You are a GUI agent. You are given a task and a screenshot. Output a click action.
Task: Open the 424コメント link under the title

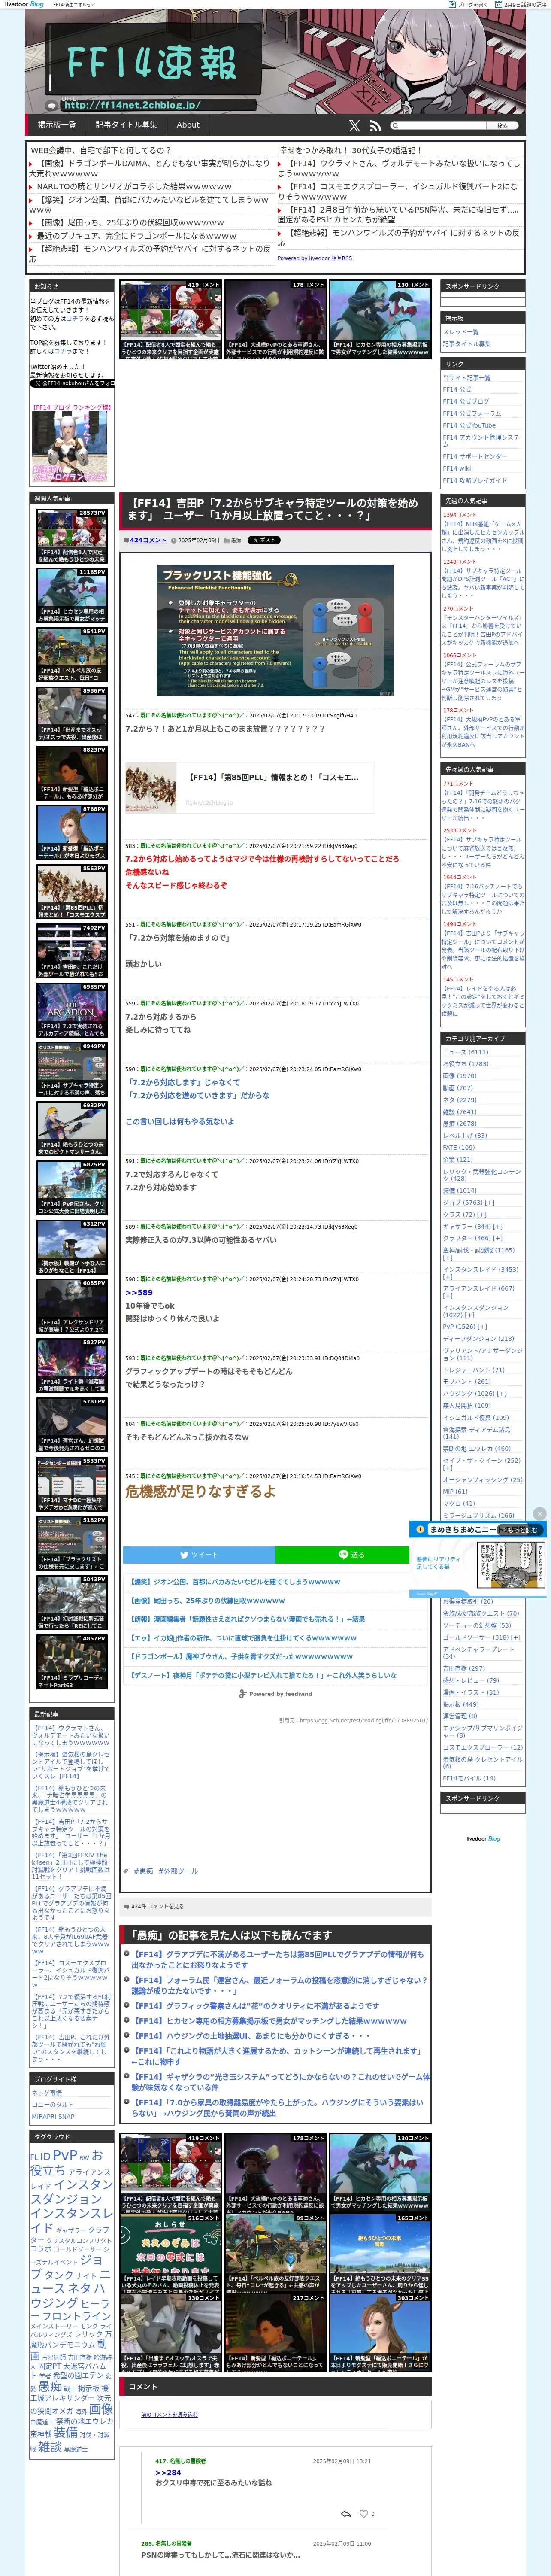[x=148, y=540]
